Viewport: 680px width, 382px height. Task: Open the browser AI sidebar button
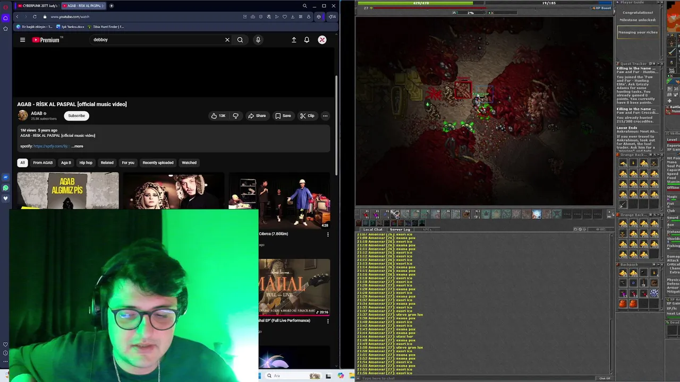[x=332, y=16]
